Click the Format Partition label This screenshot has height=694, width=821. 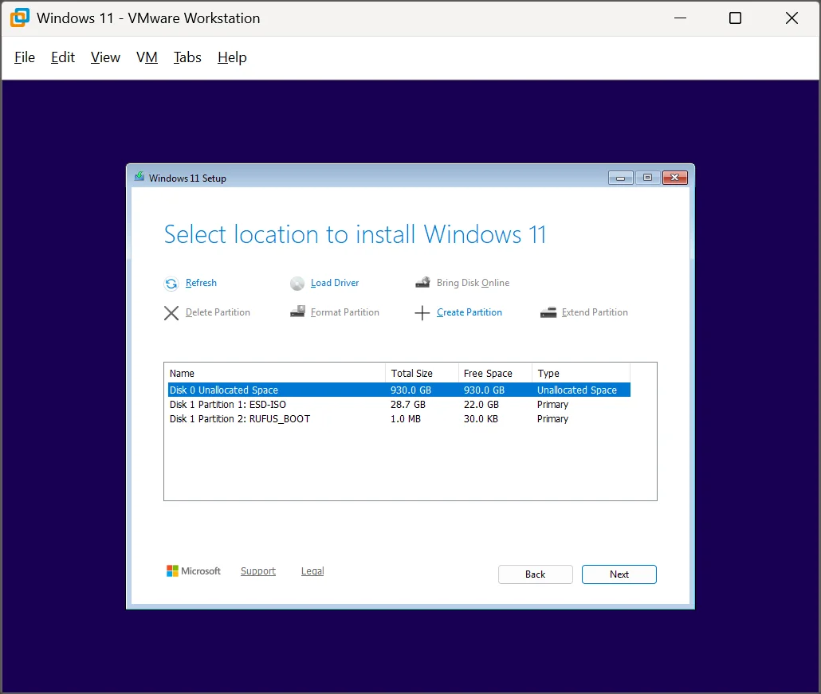click(344, 312)
